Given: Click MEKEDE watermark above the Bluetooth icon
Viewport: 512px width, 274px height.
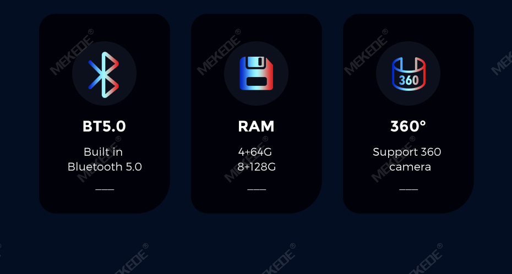Looking at the screenshot, I should (72, 52).
